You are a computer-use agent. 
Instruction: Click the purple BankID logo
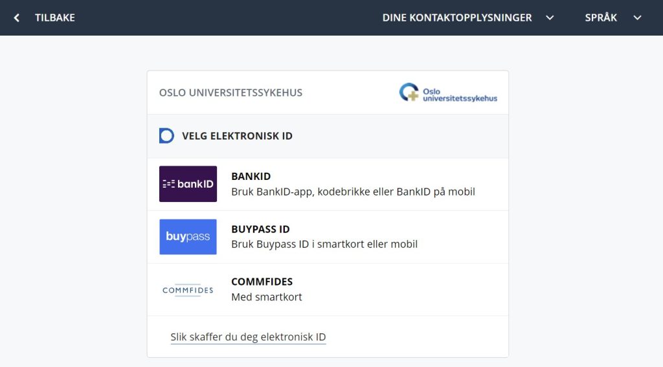click(188, 184)
